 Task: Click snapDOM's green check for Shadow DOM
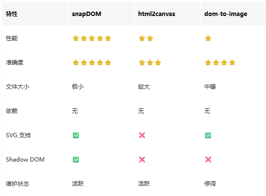[76, 160]
